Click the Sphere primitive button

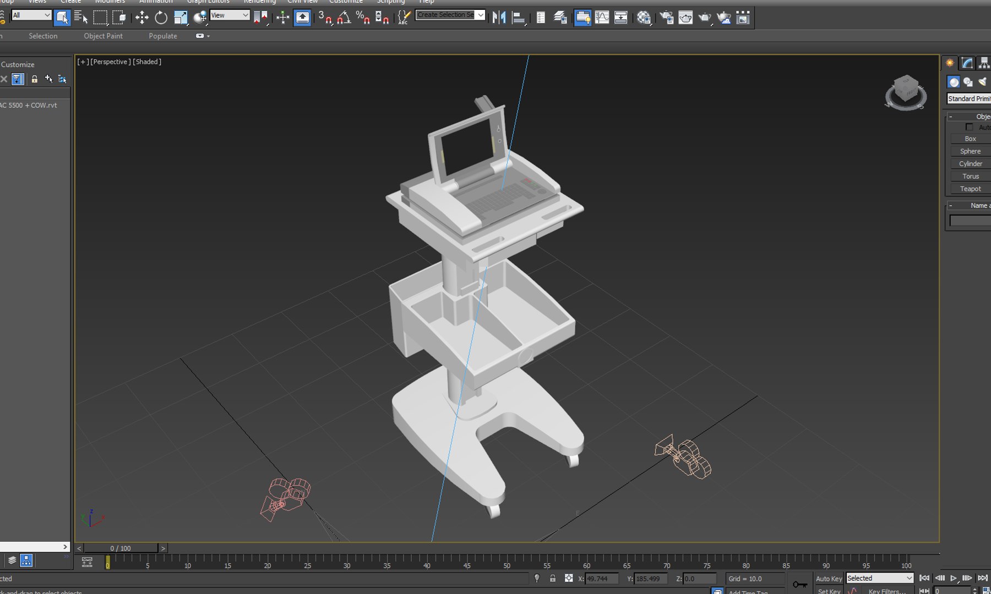pos(970,151)
